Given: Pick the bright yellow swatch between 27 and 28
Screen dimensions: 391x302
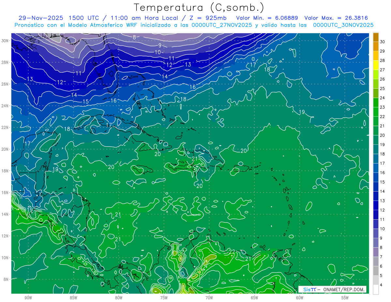Looking at the screenshot, I should coord(376,65).
